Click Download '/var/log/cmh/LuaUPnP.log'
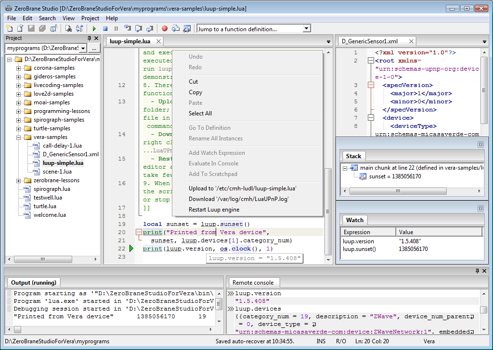Viewport: 493px width, 350px height. [248, 199]
